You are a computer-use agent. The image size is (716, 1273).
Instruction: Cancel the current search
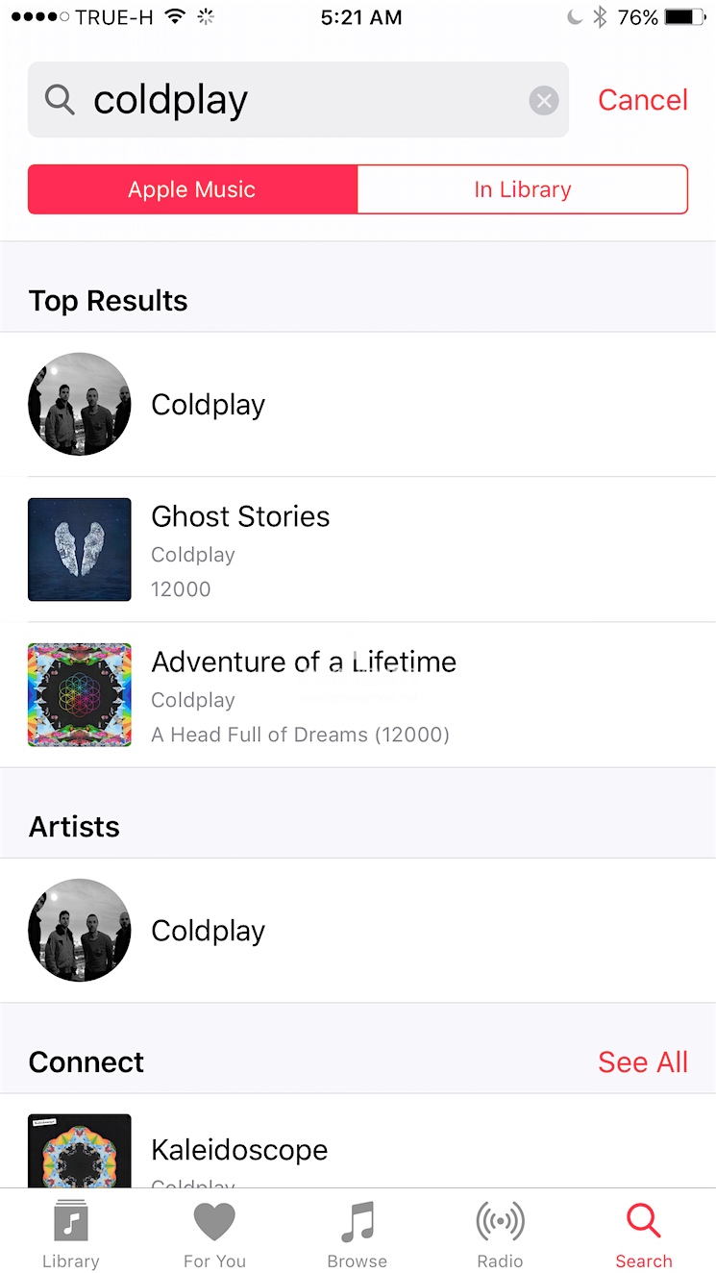click(x=643, y=100)
